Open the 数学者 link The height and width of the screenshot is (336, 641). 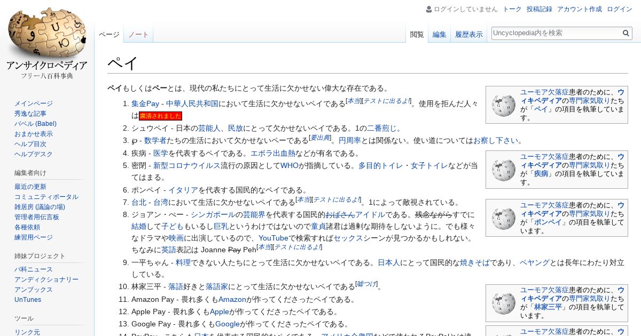pyautogui.click(x=155, y=140)
